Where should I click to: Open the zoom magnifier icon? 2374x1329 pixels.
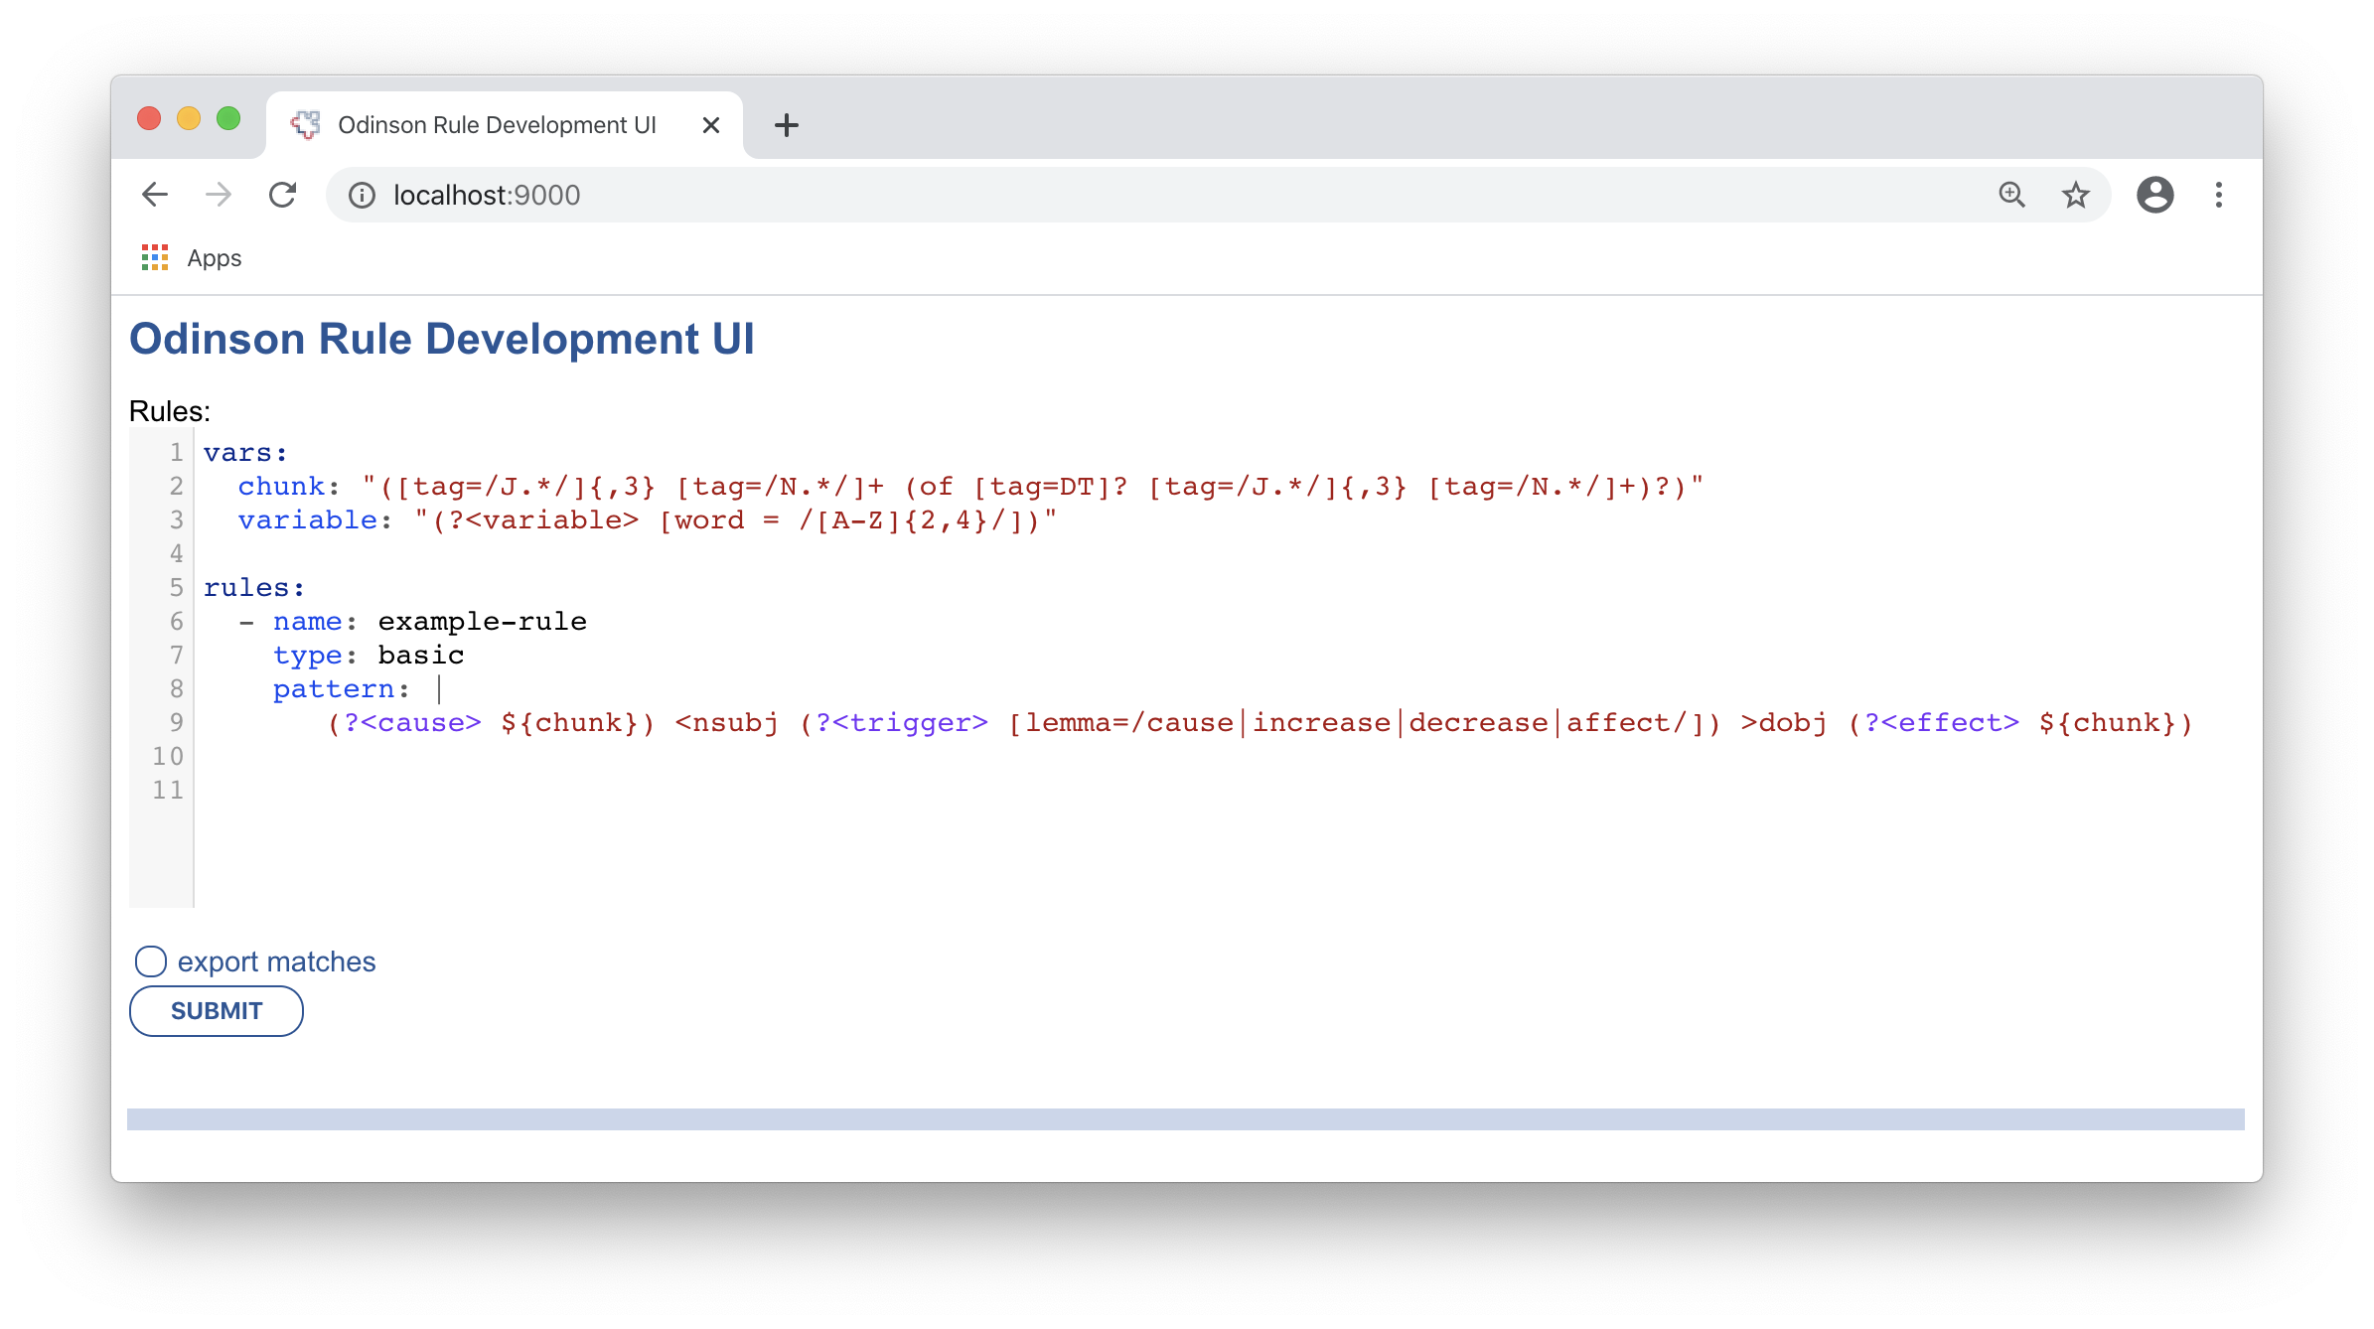(x=2011, y=195)
